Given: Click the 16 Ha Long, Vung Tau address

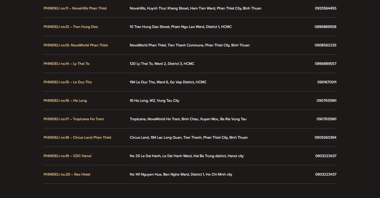Looking at the screenshot, I should click(x=154, y=100).
